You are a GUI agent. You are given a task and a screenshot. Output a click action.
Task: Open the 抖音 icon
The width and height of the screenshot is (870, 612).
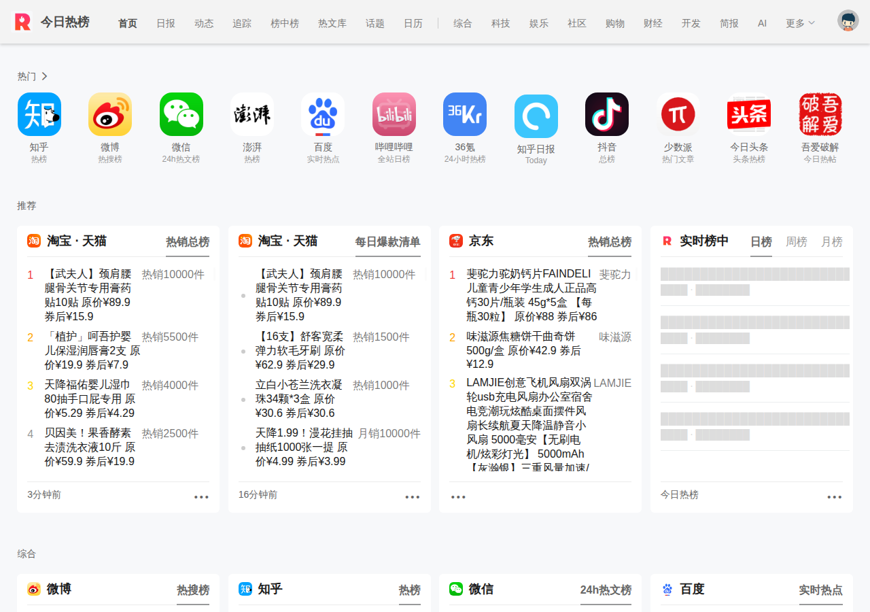click(x=607, y=114)
